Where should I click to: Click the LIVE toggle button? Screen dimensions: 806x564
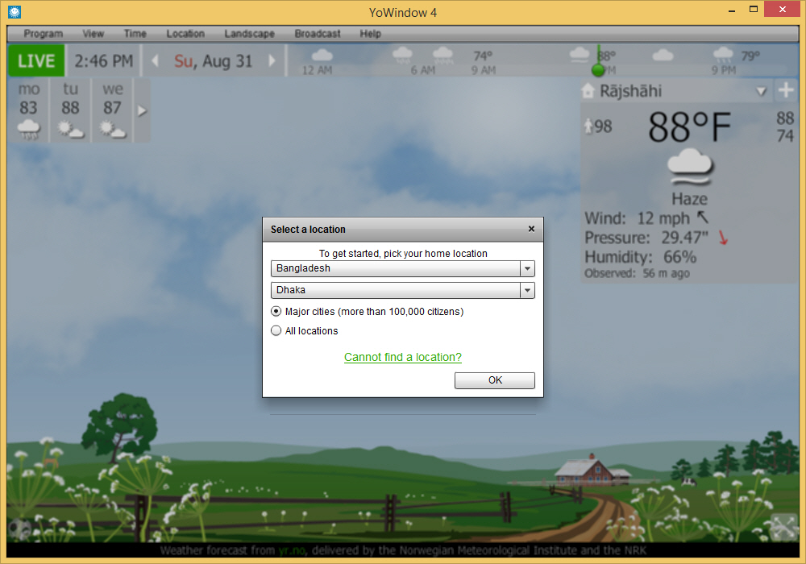[x=35, y=60]
